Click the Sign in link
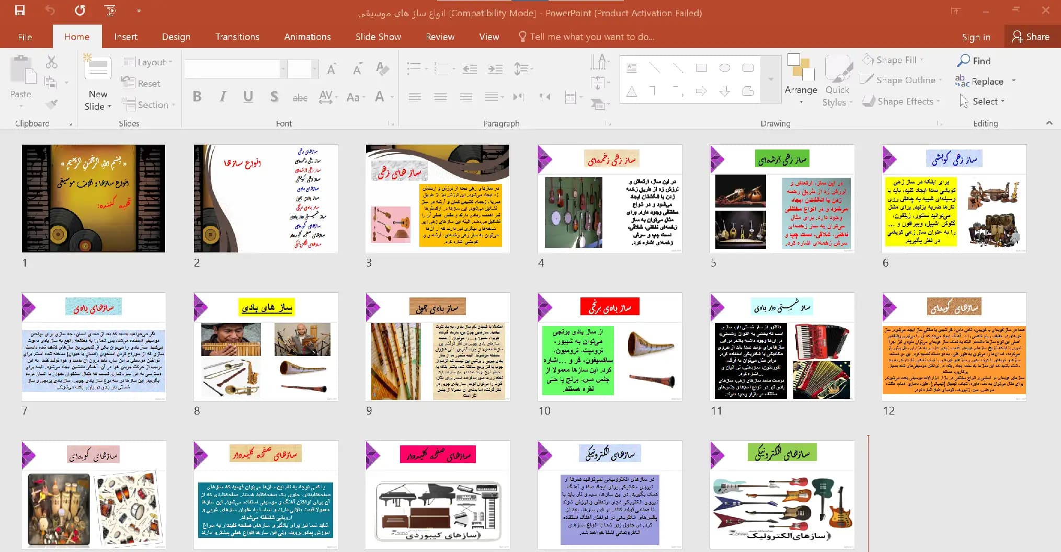1061x552 pixels. (976, 37)
